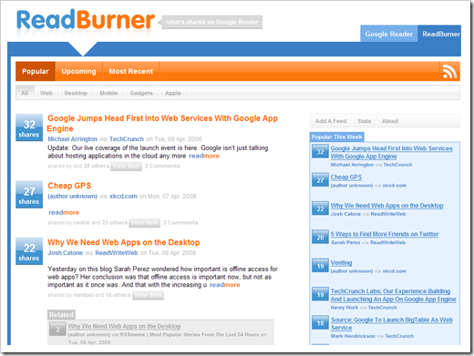This screenshot has width=474, height=356.
Task: Open Source: Google To Launch BigTable link
Action: coord(392,323)
